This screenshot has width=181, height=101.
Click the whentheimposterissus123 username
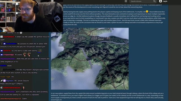(x=11, y=98)
